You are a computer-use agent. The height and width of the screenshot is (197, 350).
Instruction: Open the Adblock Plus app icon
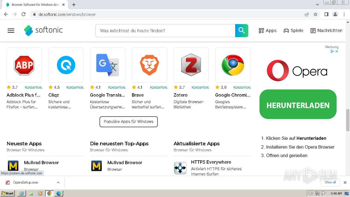pyautogui.click(x=24, y=65)
